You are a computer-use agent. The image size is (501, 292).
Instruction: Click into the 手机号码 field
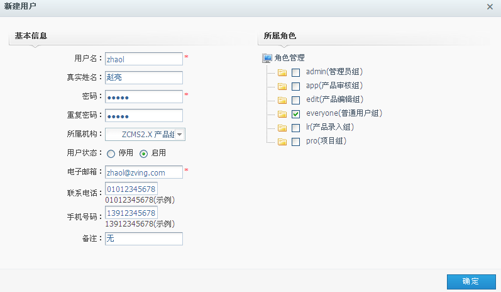[x=131, y=213]
